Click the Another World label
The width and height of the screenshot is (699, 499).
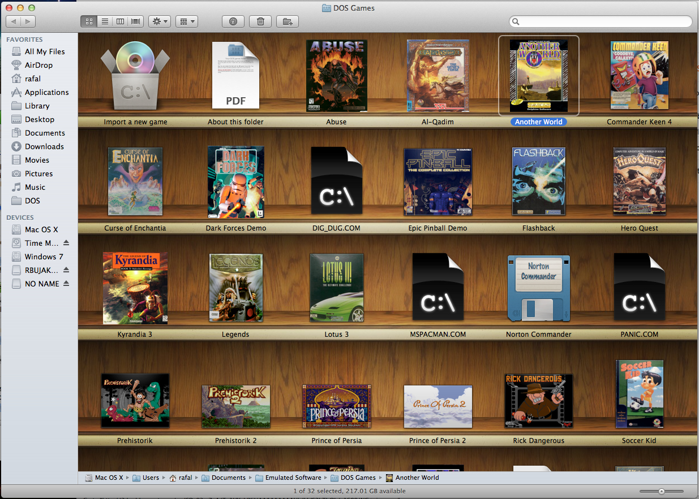coord(539,122)
